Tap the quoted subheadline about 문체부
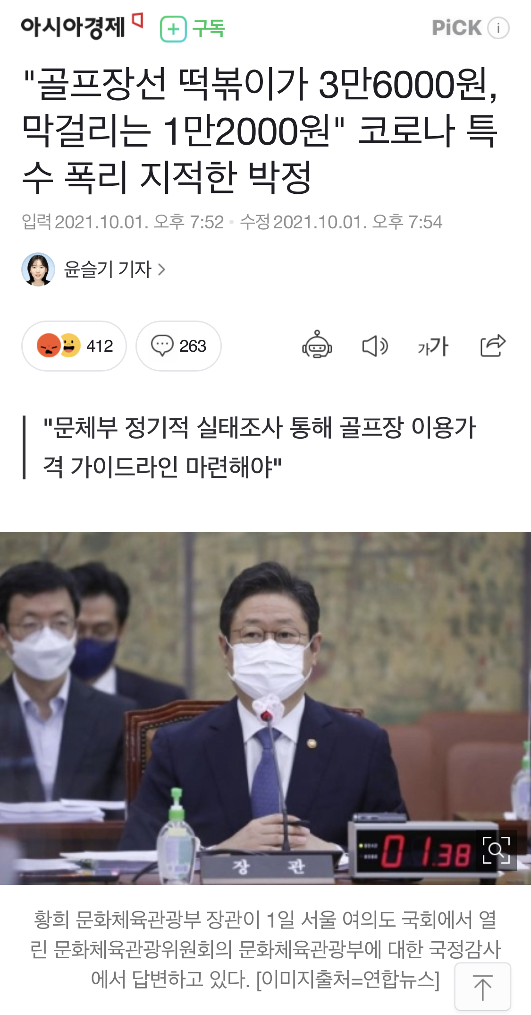The height and width of the screenshot is (1015, 531). [259, 447]
